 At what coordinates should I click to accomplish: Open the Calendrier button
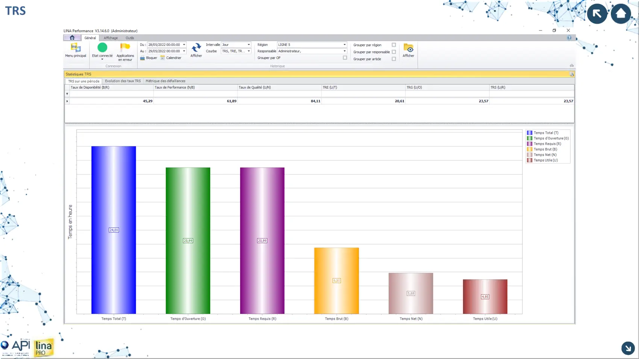(171, 58)
